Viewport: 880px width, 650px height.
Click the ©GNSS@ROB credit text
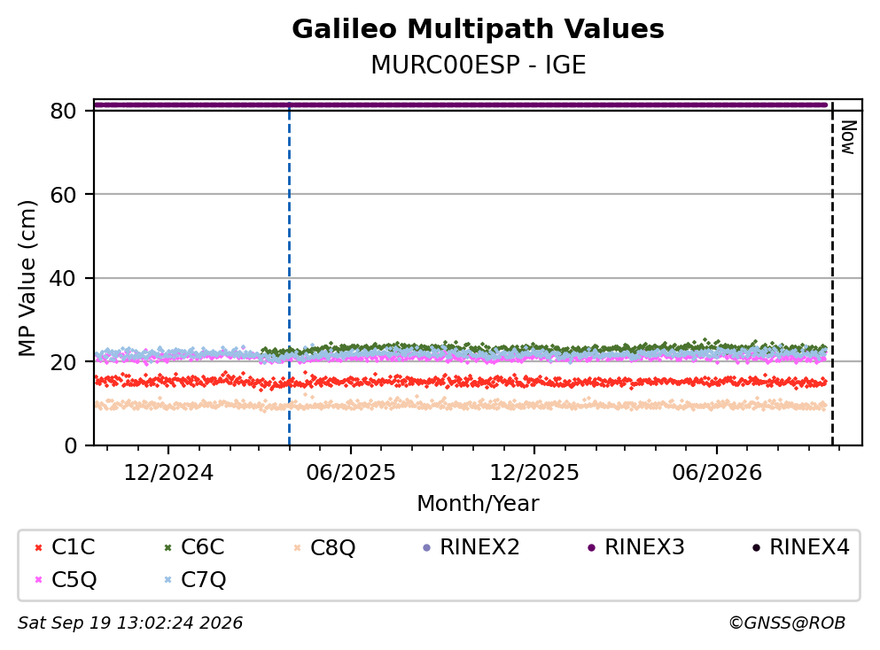pyautogui.click(x=787, y=623)
